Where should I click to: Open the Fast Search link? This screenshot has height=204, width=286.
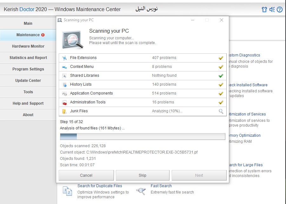(161, 186)
